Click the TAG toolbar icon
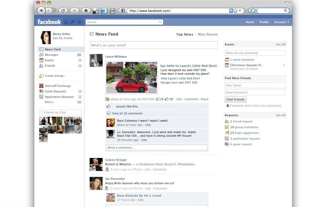Screen dimensions: 331x207 [x=112, y=11]
